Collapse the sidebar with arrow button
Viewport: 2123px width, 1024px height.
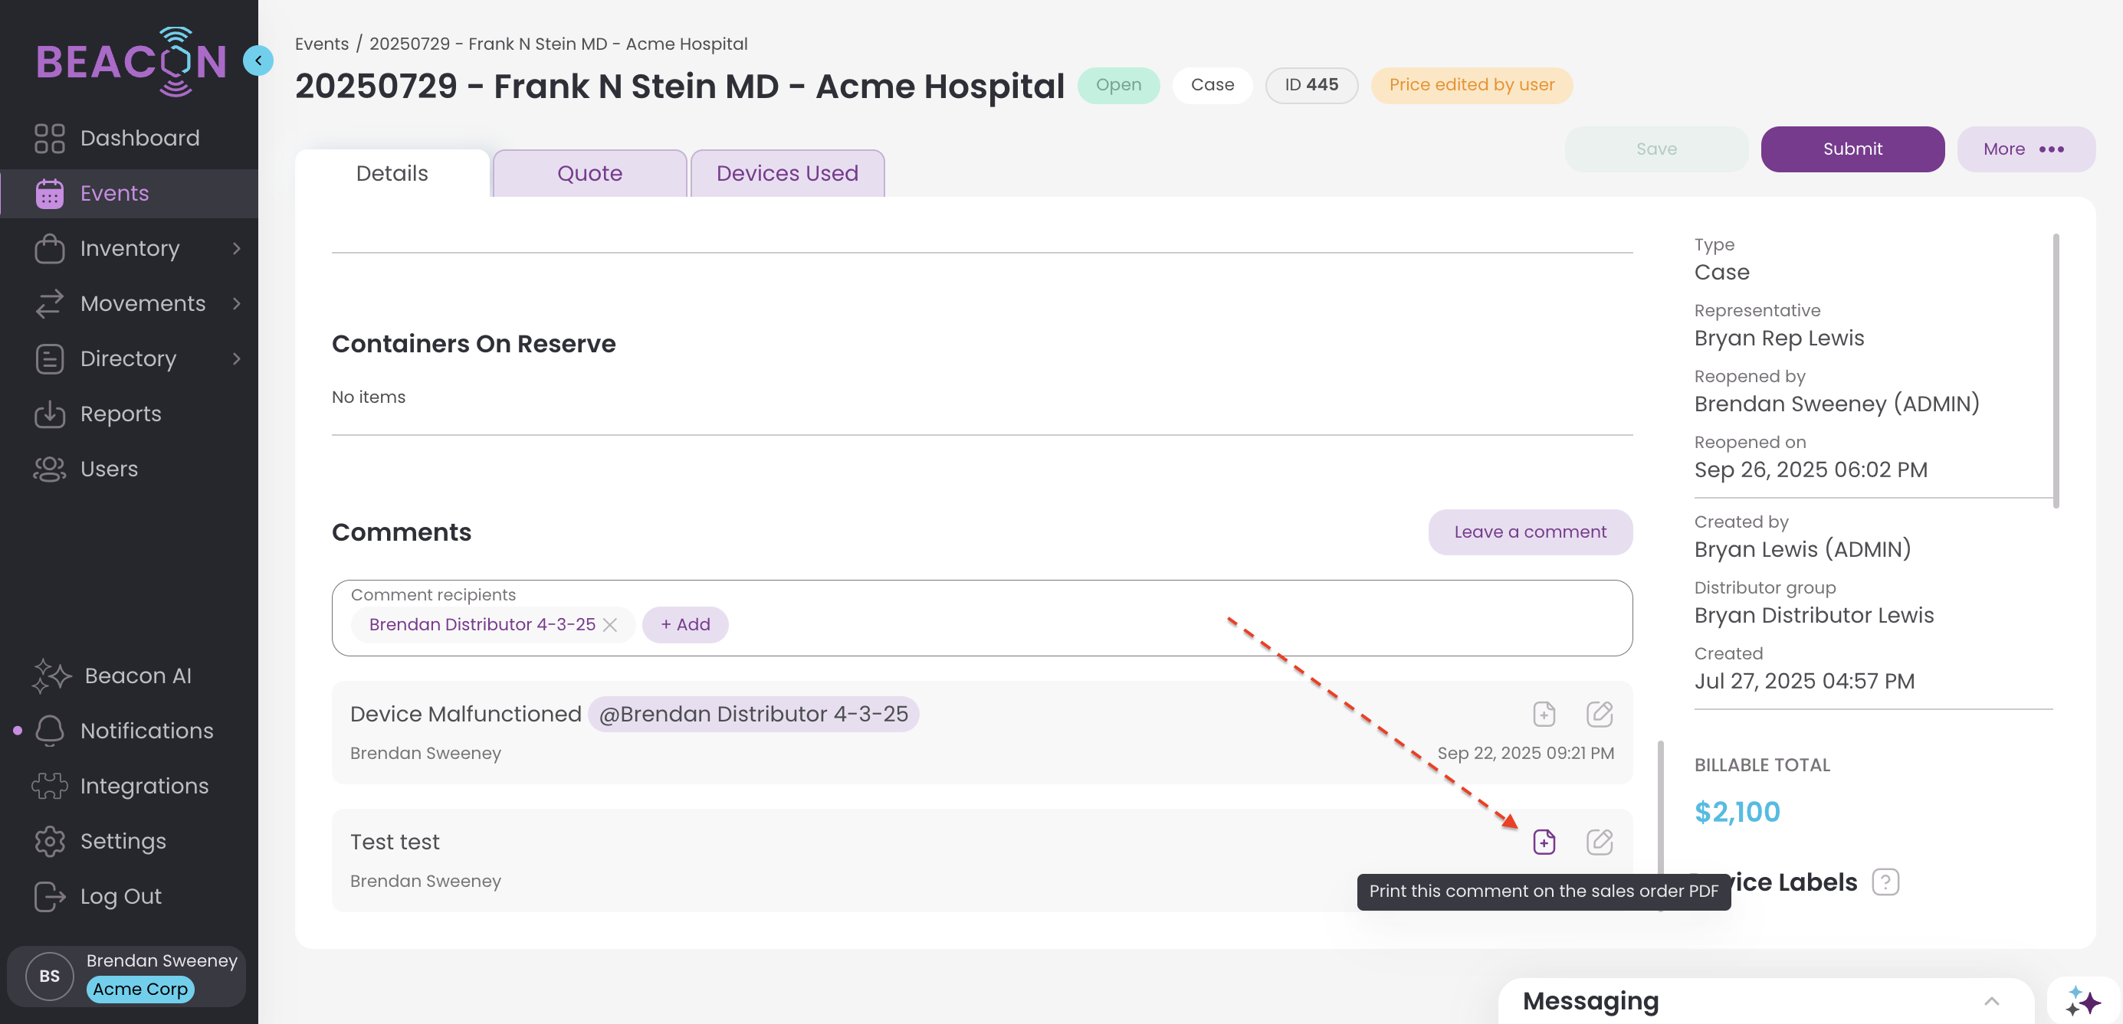click(x=258, y=61)
